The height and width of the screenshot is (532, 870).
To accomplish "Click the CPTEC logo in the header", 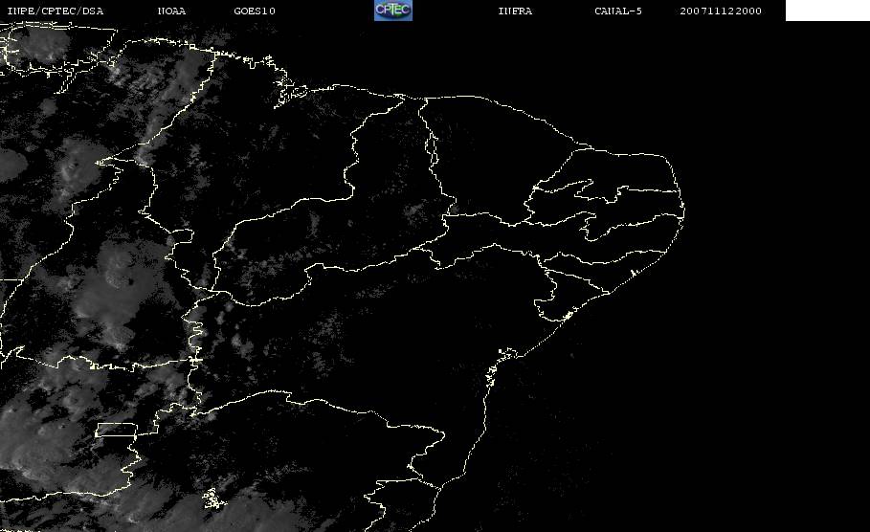I will point(392,11).
